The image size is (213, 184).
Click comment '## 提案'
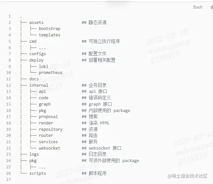[89, 117]
